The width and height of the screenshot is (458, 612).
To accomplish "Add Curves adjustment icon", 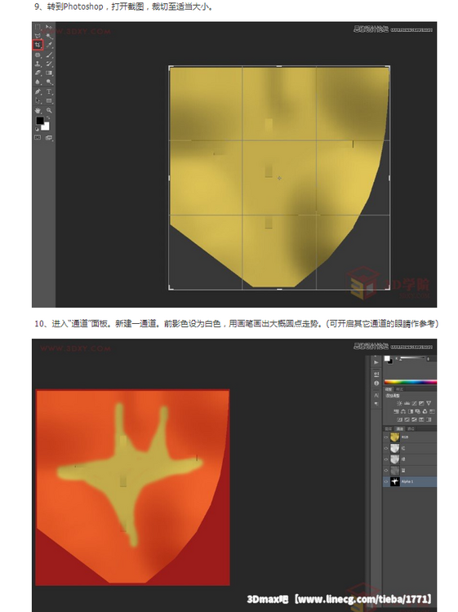I will (414, 403).
